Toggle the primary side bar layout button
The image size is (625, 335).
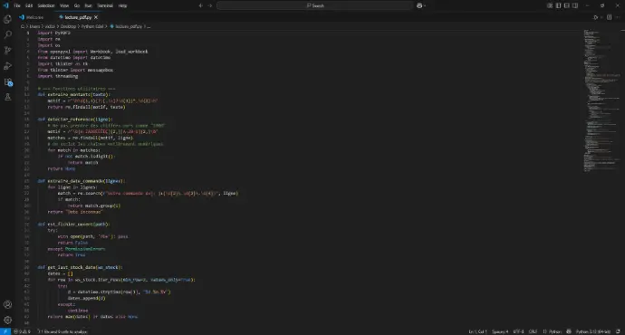[x=558, y=5]
